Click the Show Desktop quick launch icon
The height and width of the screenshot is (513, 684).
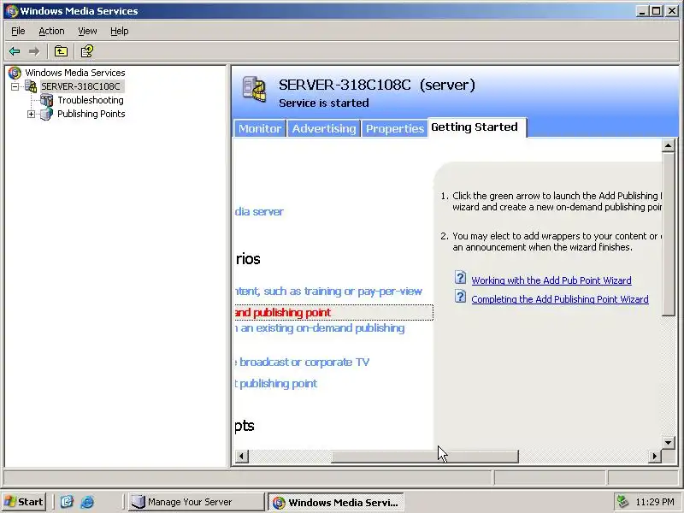67,502
